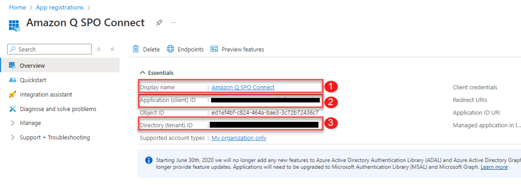Click the Delete trash can icon

pyautogui.click(x=135, y=49)
